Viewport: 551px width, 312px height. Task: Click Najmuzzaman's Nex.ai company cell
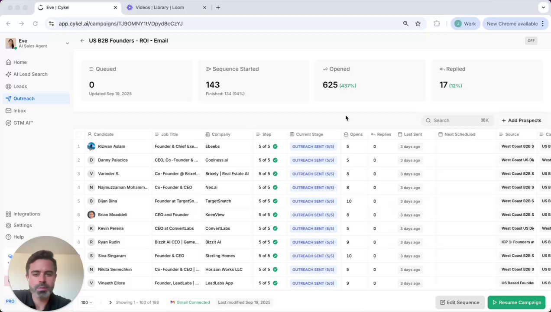(211, 187)
